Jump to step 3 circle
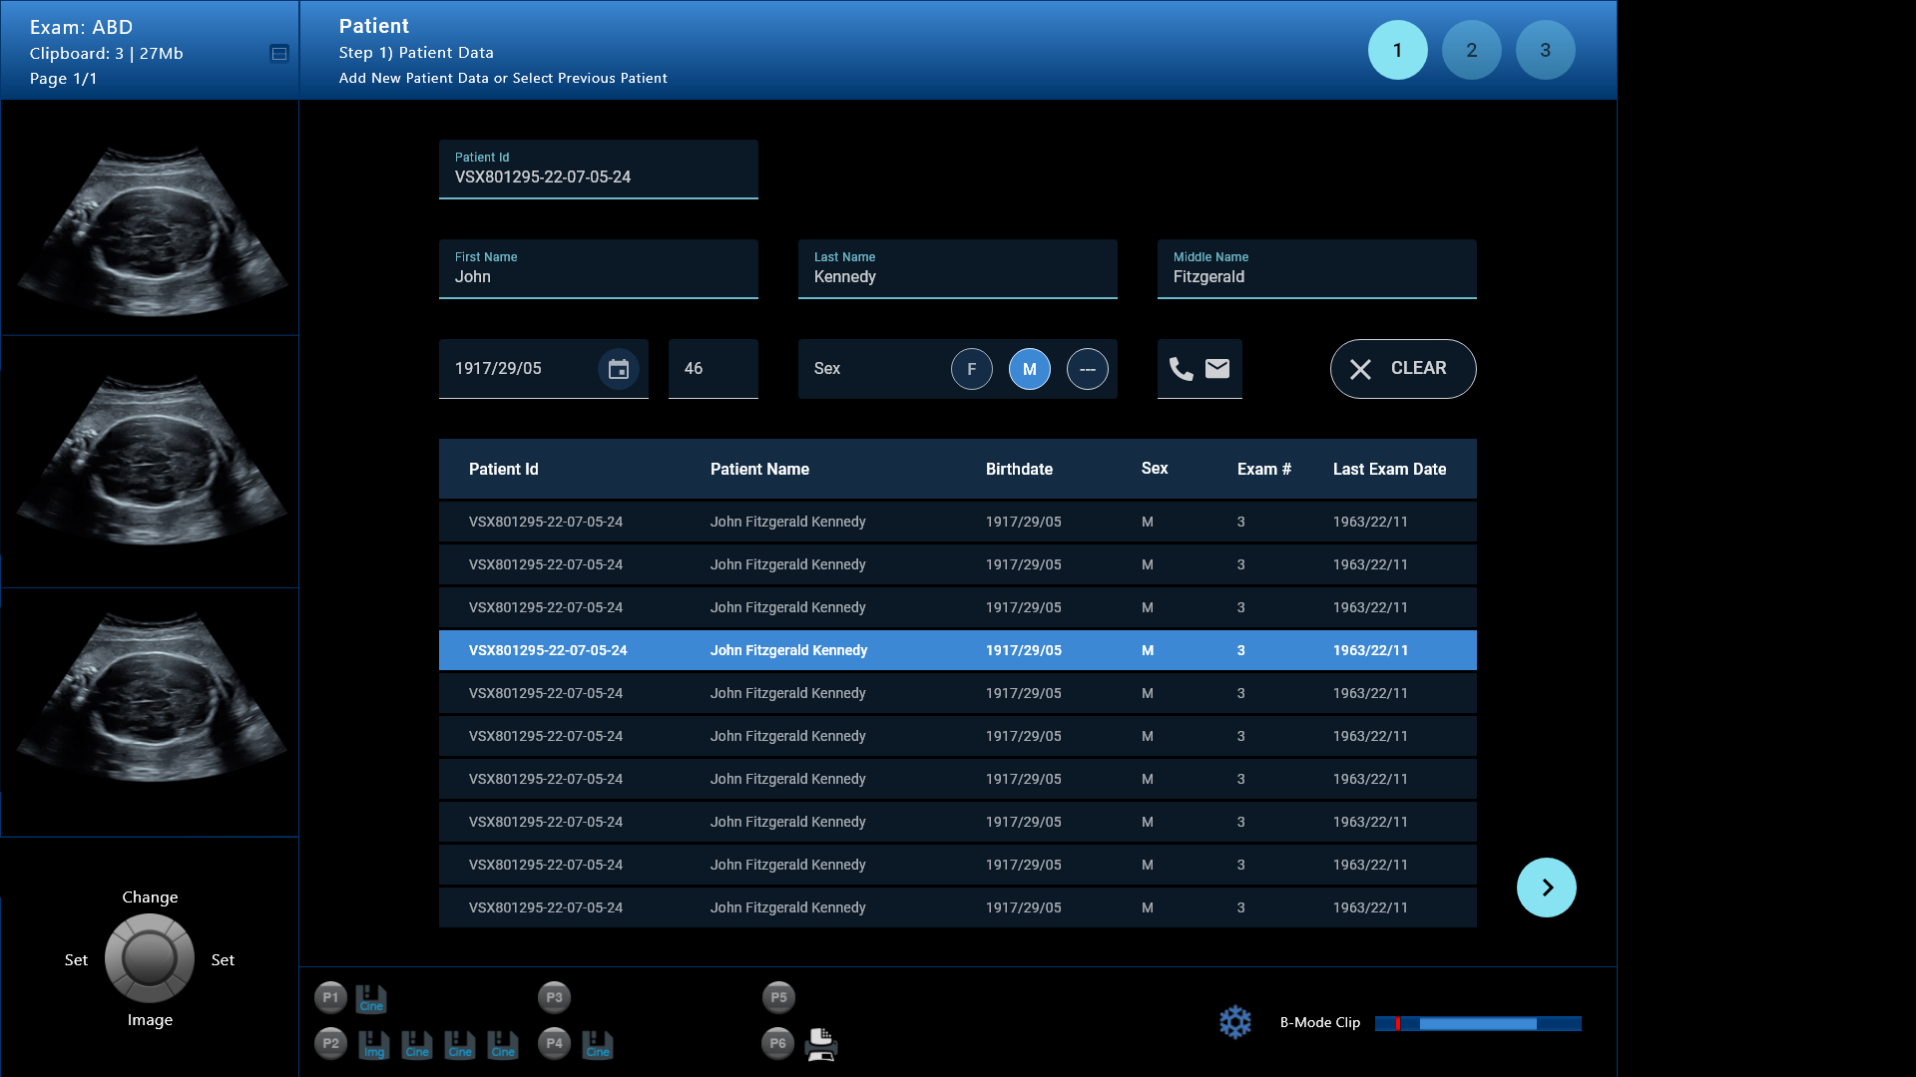The image size is (1916, 1077). click(1545, 50)
